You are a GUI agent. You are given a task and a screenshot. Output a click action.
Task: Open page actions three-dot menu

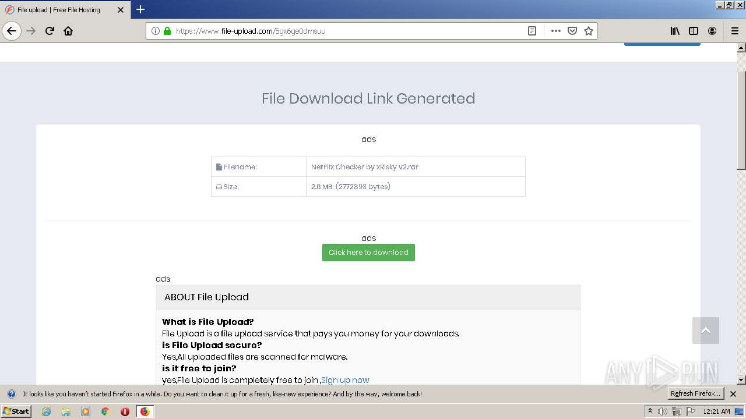555,31
